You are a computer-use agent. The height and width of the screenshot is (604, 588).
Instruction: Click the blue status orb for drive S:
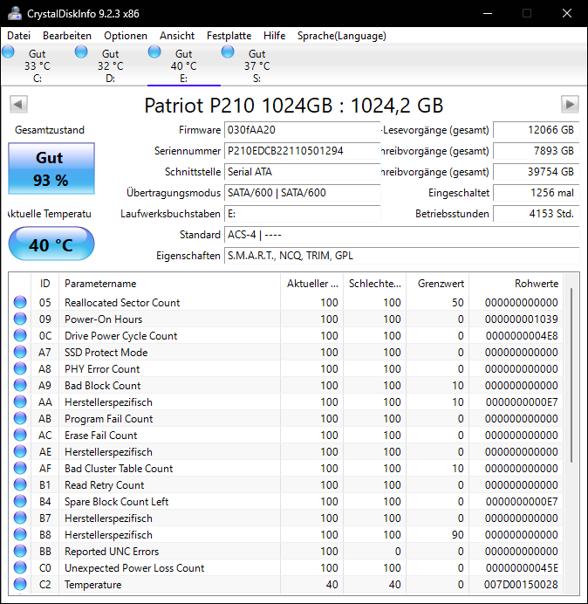pos(228,51)
